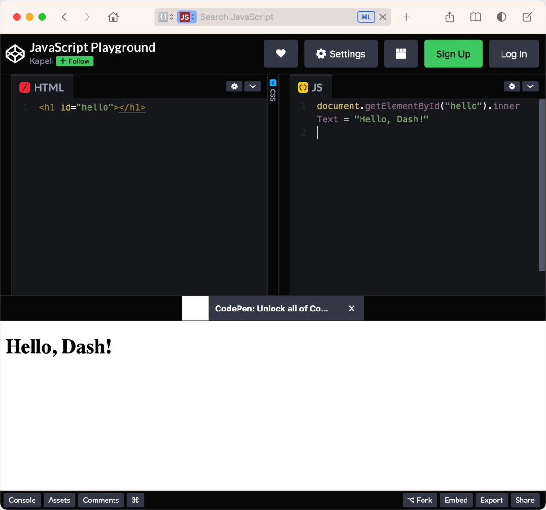Select the HTML editor tab
This screenshot has height=510, width=546.
coord(42,87)
